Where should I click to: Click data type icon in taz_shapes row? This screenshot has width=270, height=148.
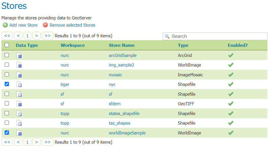pyautogui.click(x=19, y=123)
